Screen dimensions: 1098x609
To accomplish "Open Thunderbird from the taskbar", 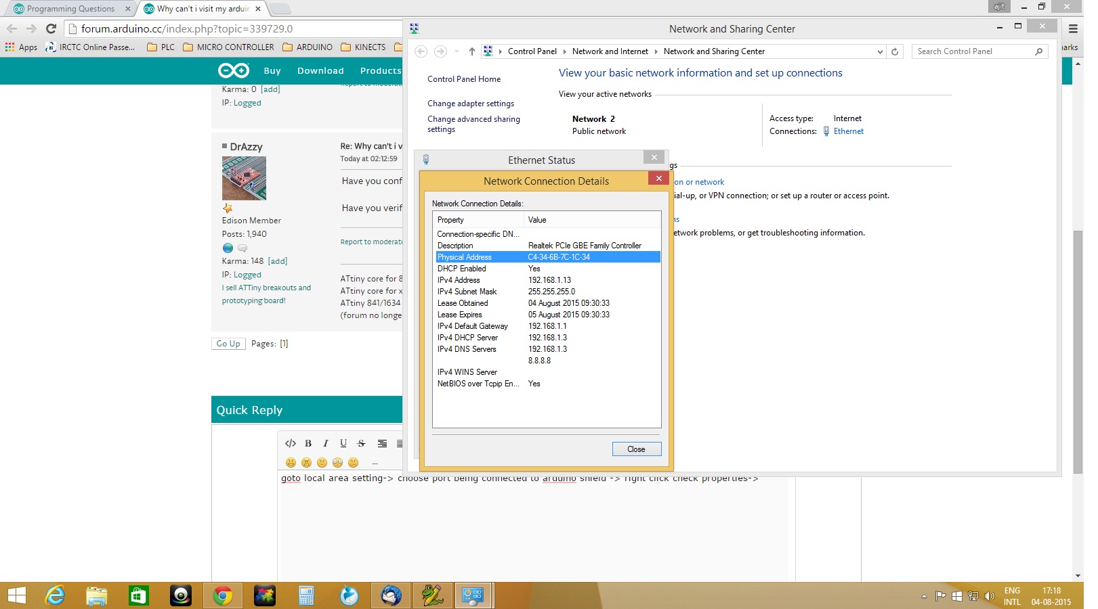I will tap(391, 596).
